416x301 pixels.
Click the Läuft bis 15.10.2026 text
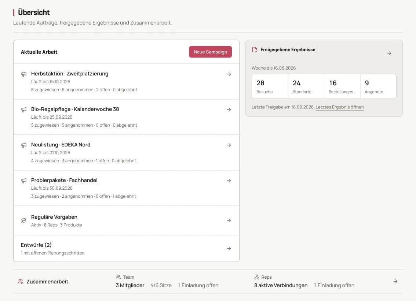click(x=51, y=82)
